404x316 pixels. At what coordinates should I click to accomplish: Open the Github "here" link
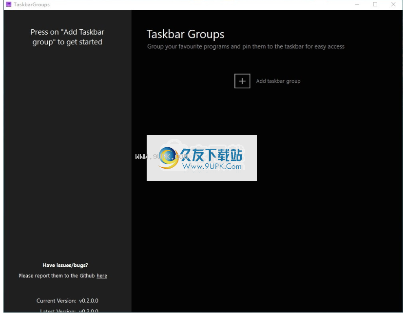pyautogui.click(x=102, y=276)
